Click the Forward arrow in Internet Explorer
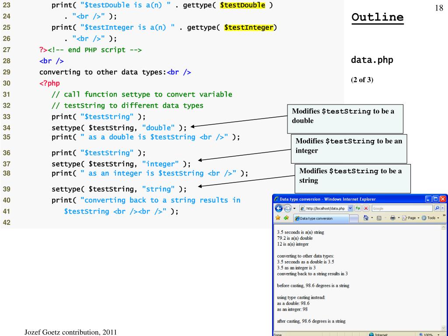Screen dimensions: 448x336 pyautogui.click(x=287, y=208)
